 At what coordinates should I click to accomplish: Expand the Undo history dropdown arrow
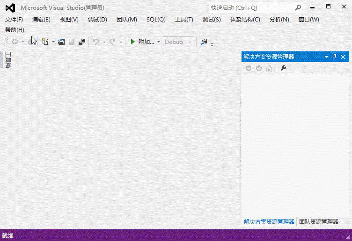104,42
